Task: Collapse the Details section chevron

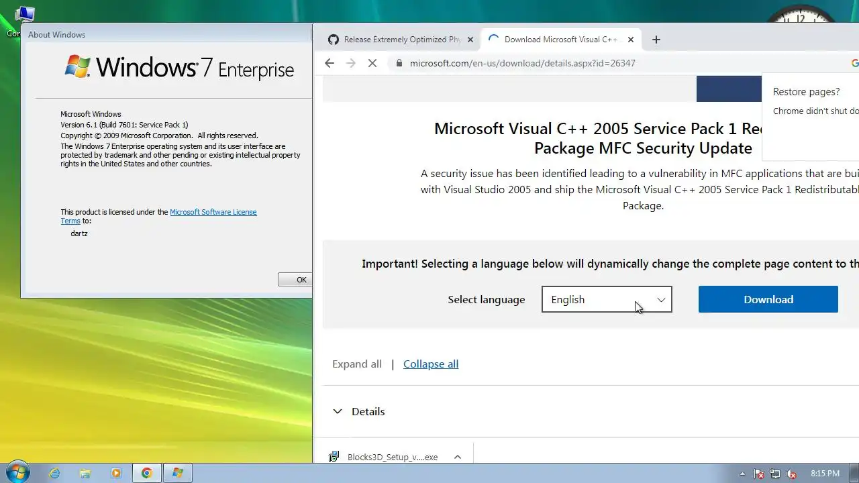Action: (x=338, y=411)
